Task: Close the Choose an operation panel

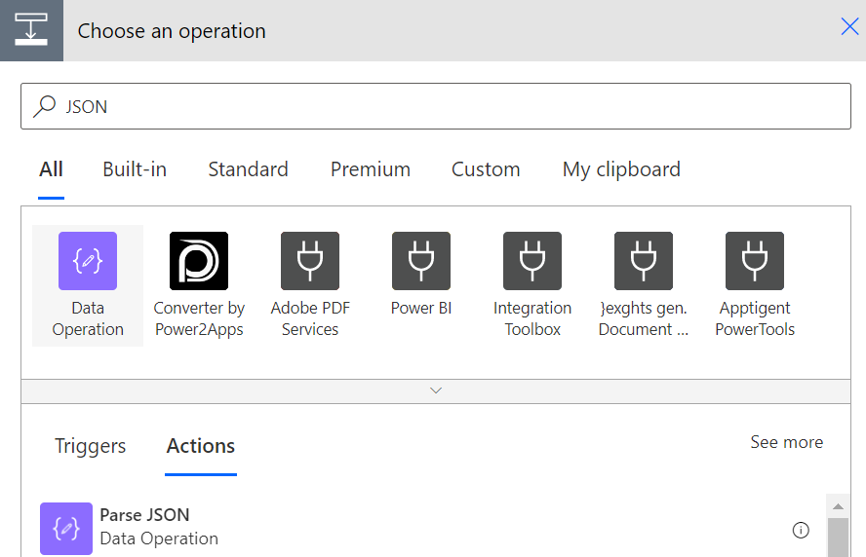Action: point(849,26)
